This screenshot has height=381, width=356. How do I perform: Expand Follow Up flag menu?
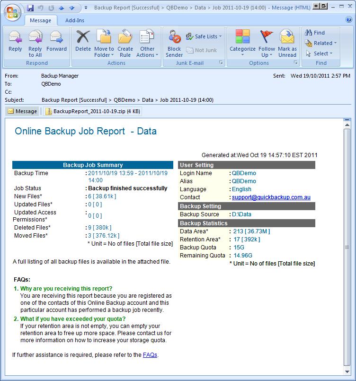coord(267,44)
